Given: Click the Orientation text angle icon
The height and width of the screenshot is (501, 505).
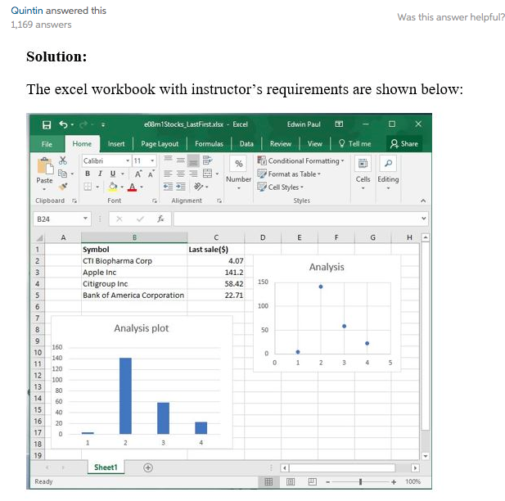Looking at the screenshot, I should 199,187.
